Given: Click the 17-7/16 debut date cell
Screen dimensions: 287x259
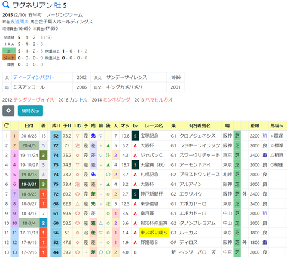Looking at the screenshot, I should (29, 252).
